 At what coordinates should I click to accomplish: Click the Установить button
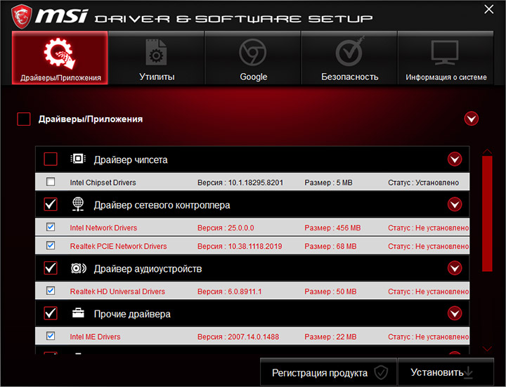point(446,372)
